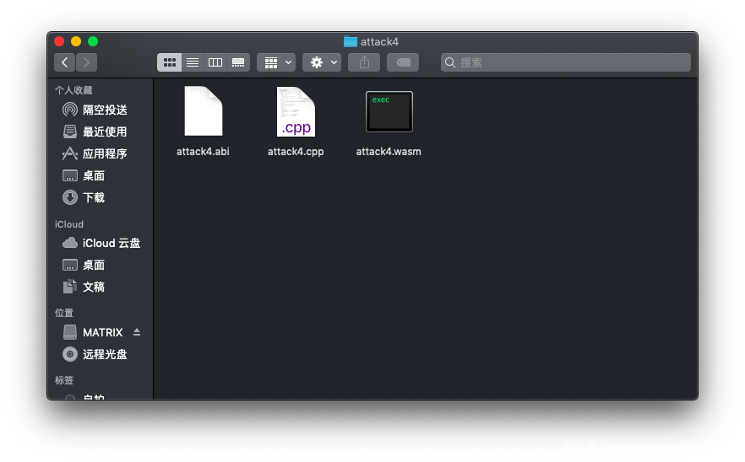
Task: Click the attack4.cpp file name label
Action: 296,151
